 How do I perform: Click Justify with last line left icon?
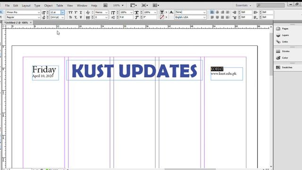pos(212,17)
